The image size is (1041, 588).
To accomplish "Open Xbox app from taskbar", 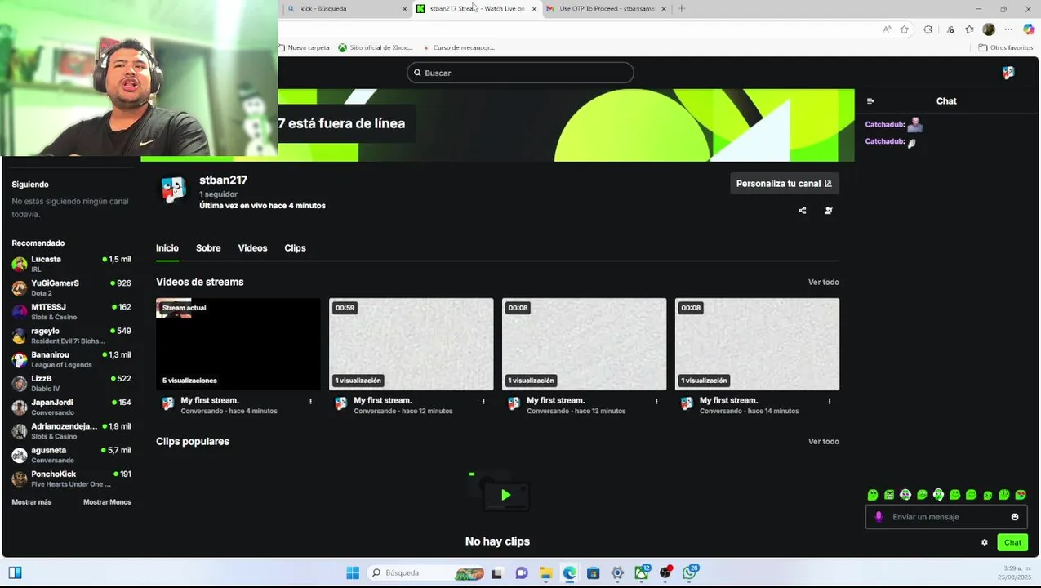I will 642,573.
